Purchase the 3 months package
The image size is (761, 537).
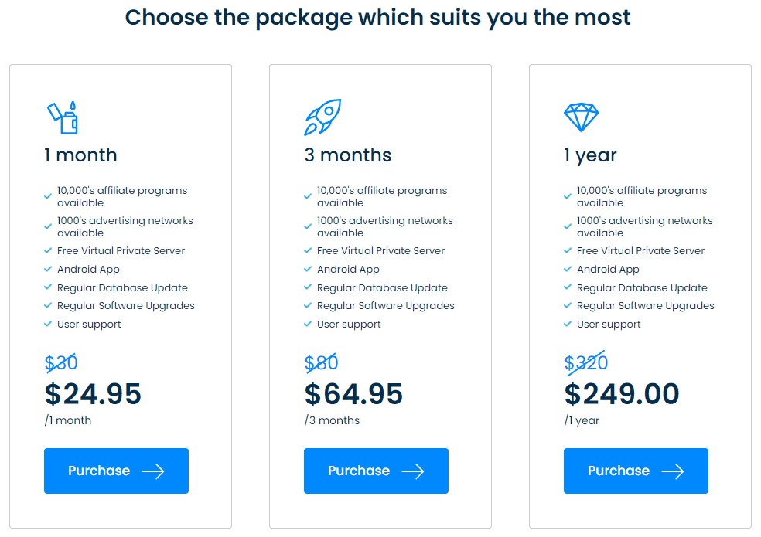[x=376, y=471]
